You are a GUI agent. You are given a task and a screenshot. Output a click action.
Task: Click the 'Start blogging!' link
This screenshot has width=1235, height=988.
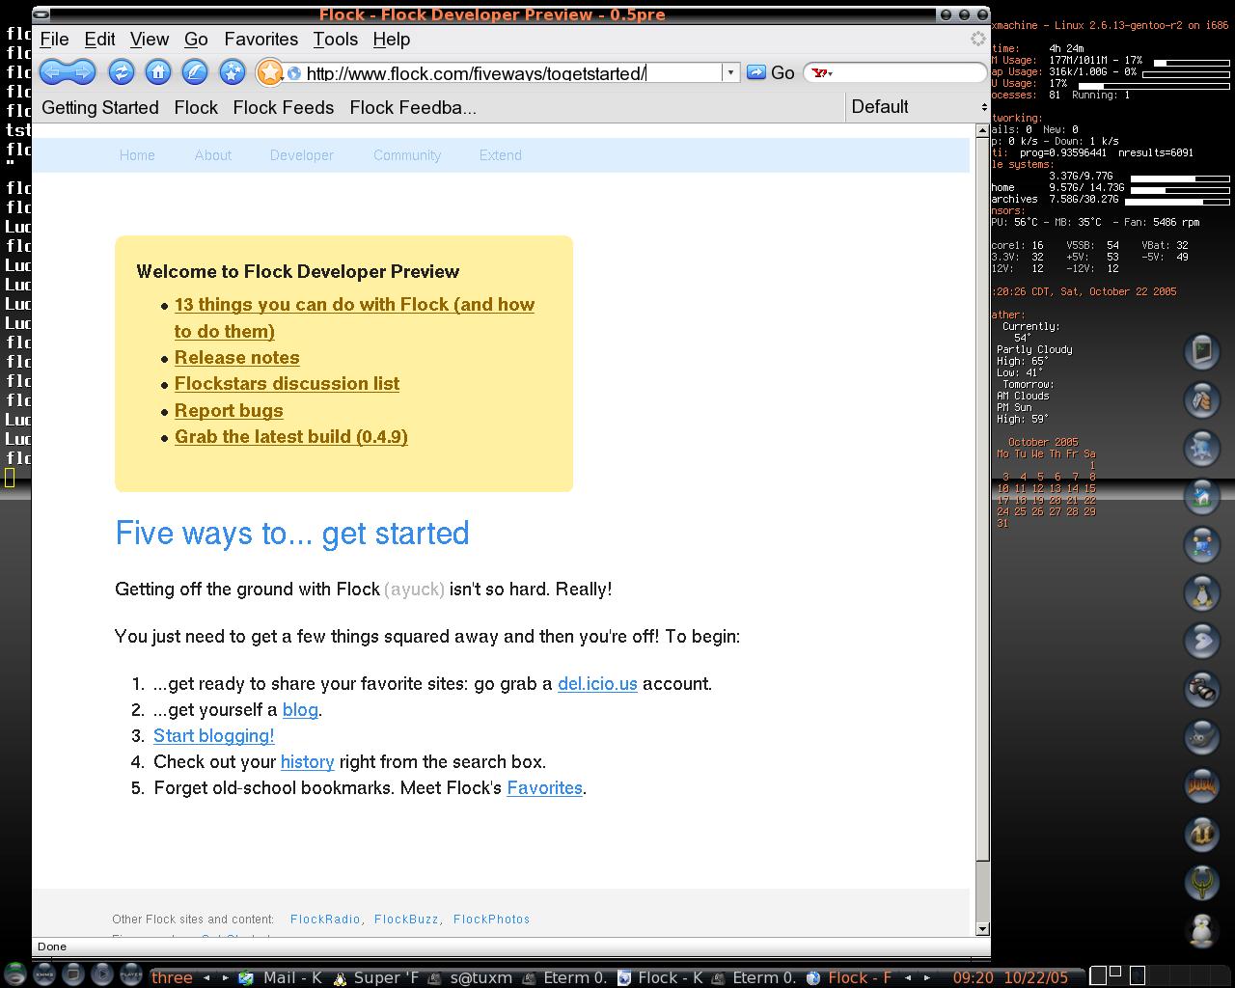[214, 736]
